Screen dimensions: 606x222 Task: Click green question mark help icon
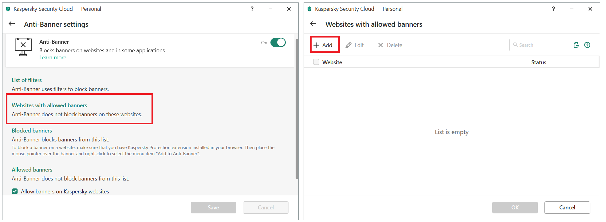point(587,45)
